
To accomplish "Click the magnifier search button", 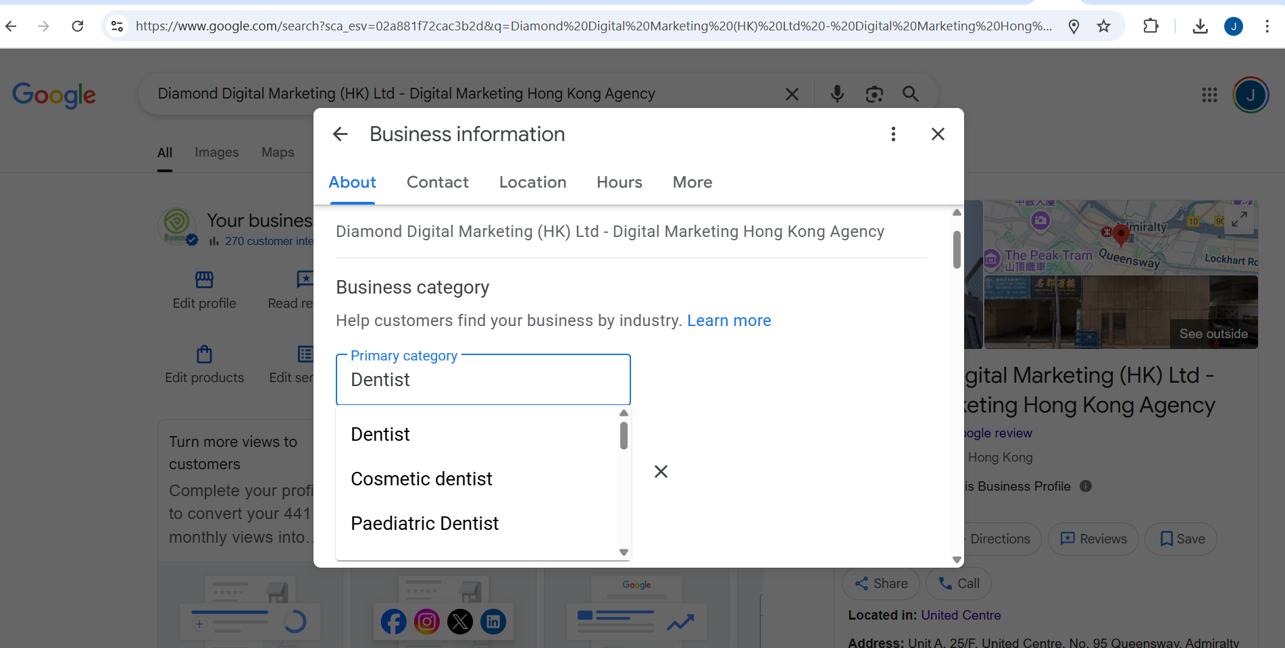I will click(911, 94).
